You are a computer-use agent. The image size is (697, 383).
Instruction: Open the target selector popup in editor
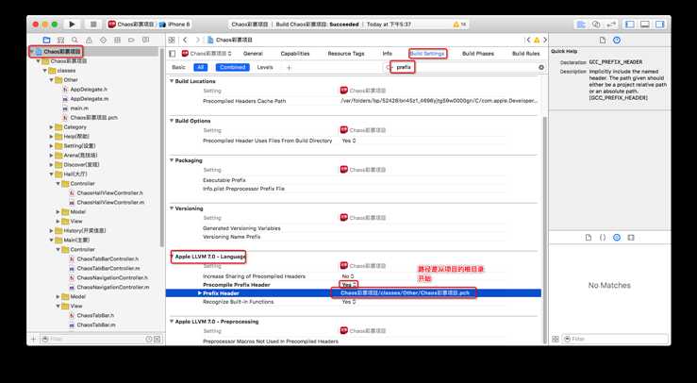(207, 54)
